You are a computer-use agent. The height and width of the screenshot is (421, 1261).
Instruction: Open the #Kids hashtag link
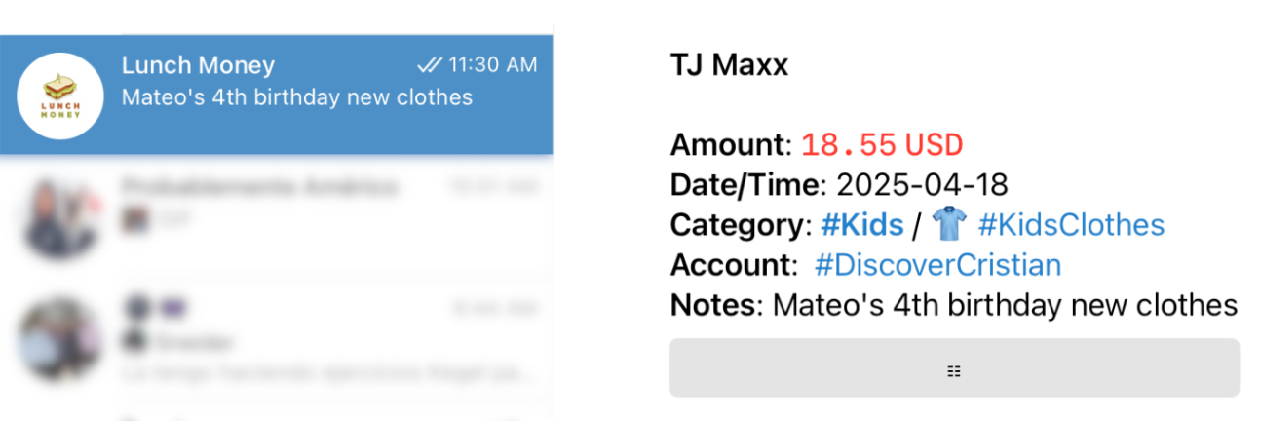[x=861, y=225]
